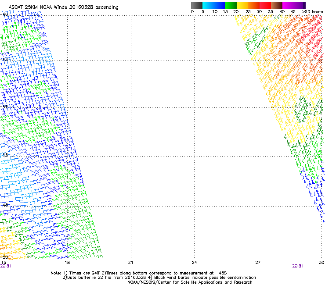325x285 pixels.
Task: Click the purple "20:31" time near longitude 30
Action: 298,266
